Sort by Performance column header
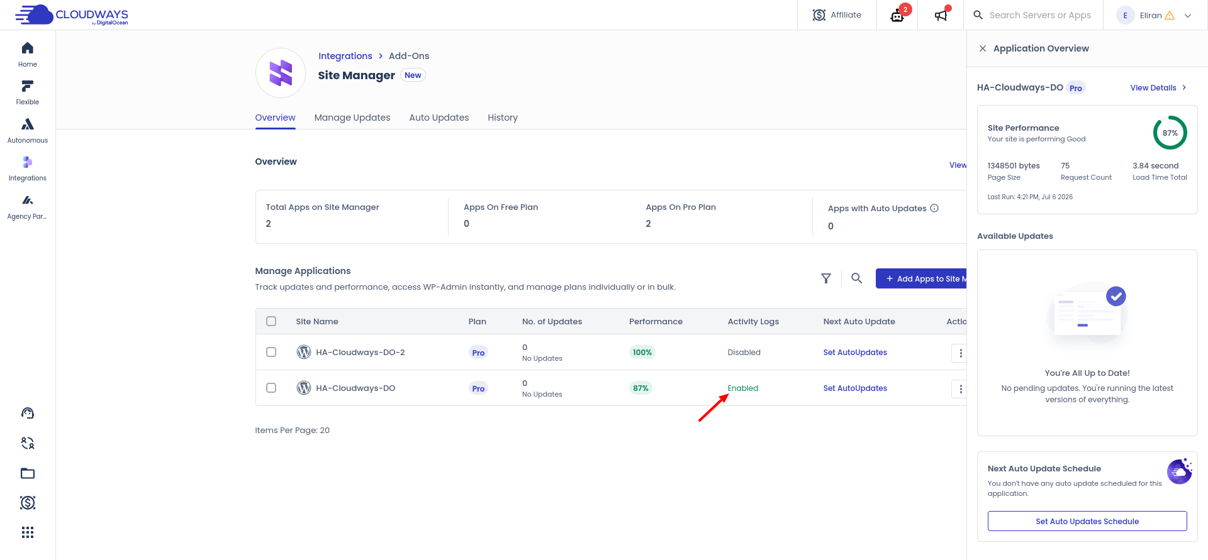The width and height of the screenshot is (1208, 560). tap(656, 322)
